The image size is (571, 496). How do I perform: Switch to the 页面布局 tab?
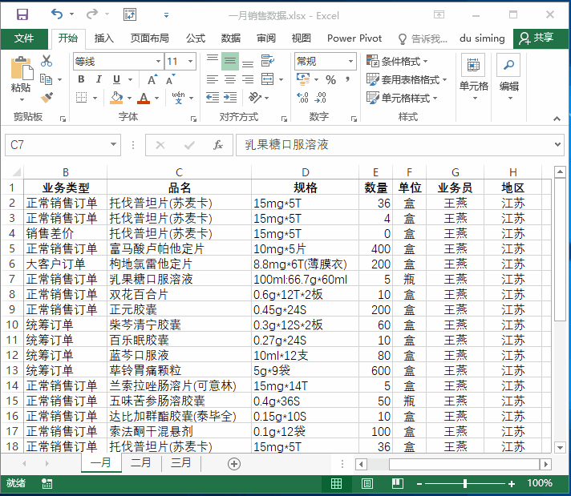coord(149,38)
